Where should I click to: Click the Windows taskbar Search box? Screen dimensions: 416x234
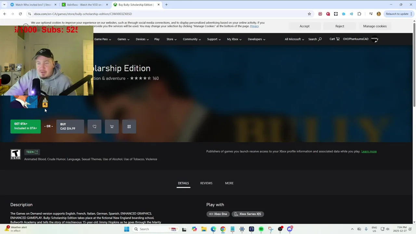click(156, 229)
